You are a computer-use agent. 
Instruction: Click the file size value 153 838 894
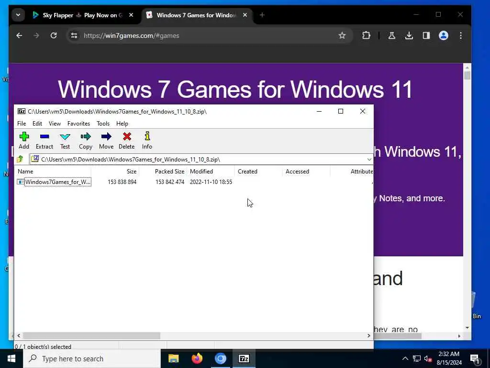(x=122, y=182)
